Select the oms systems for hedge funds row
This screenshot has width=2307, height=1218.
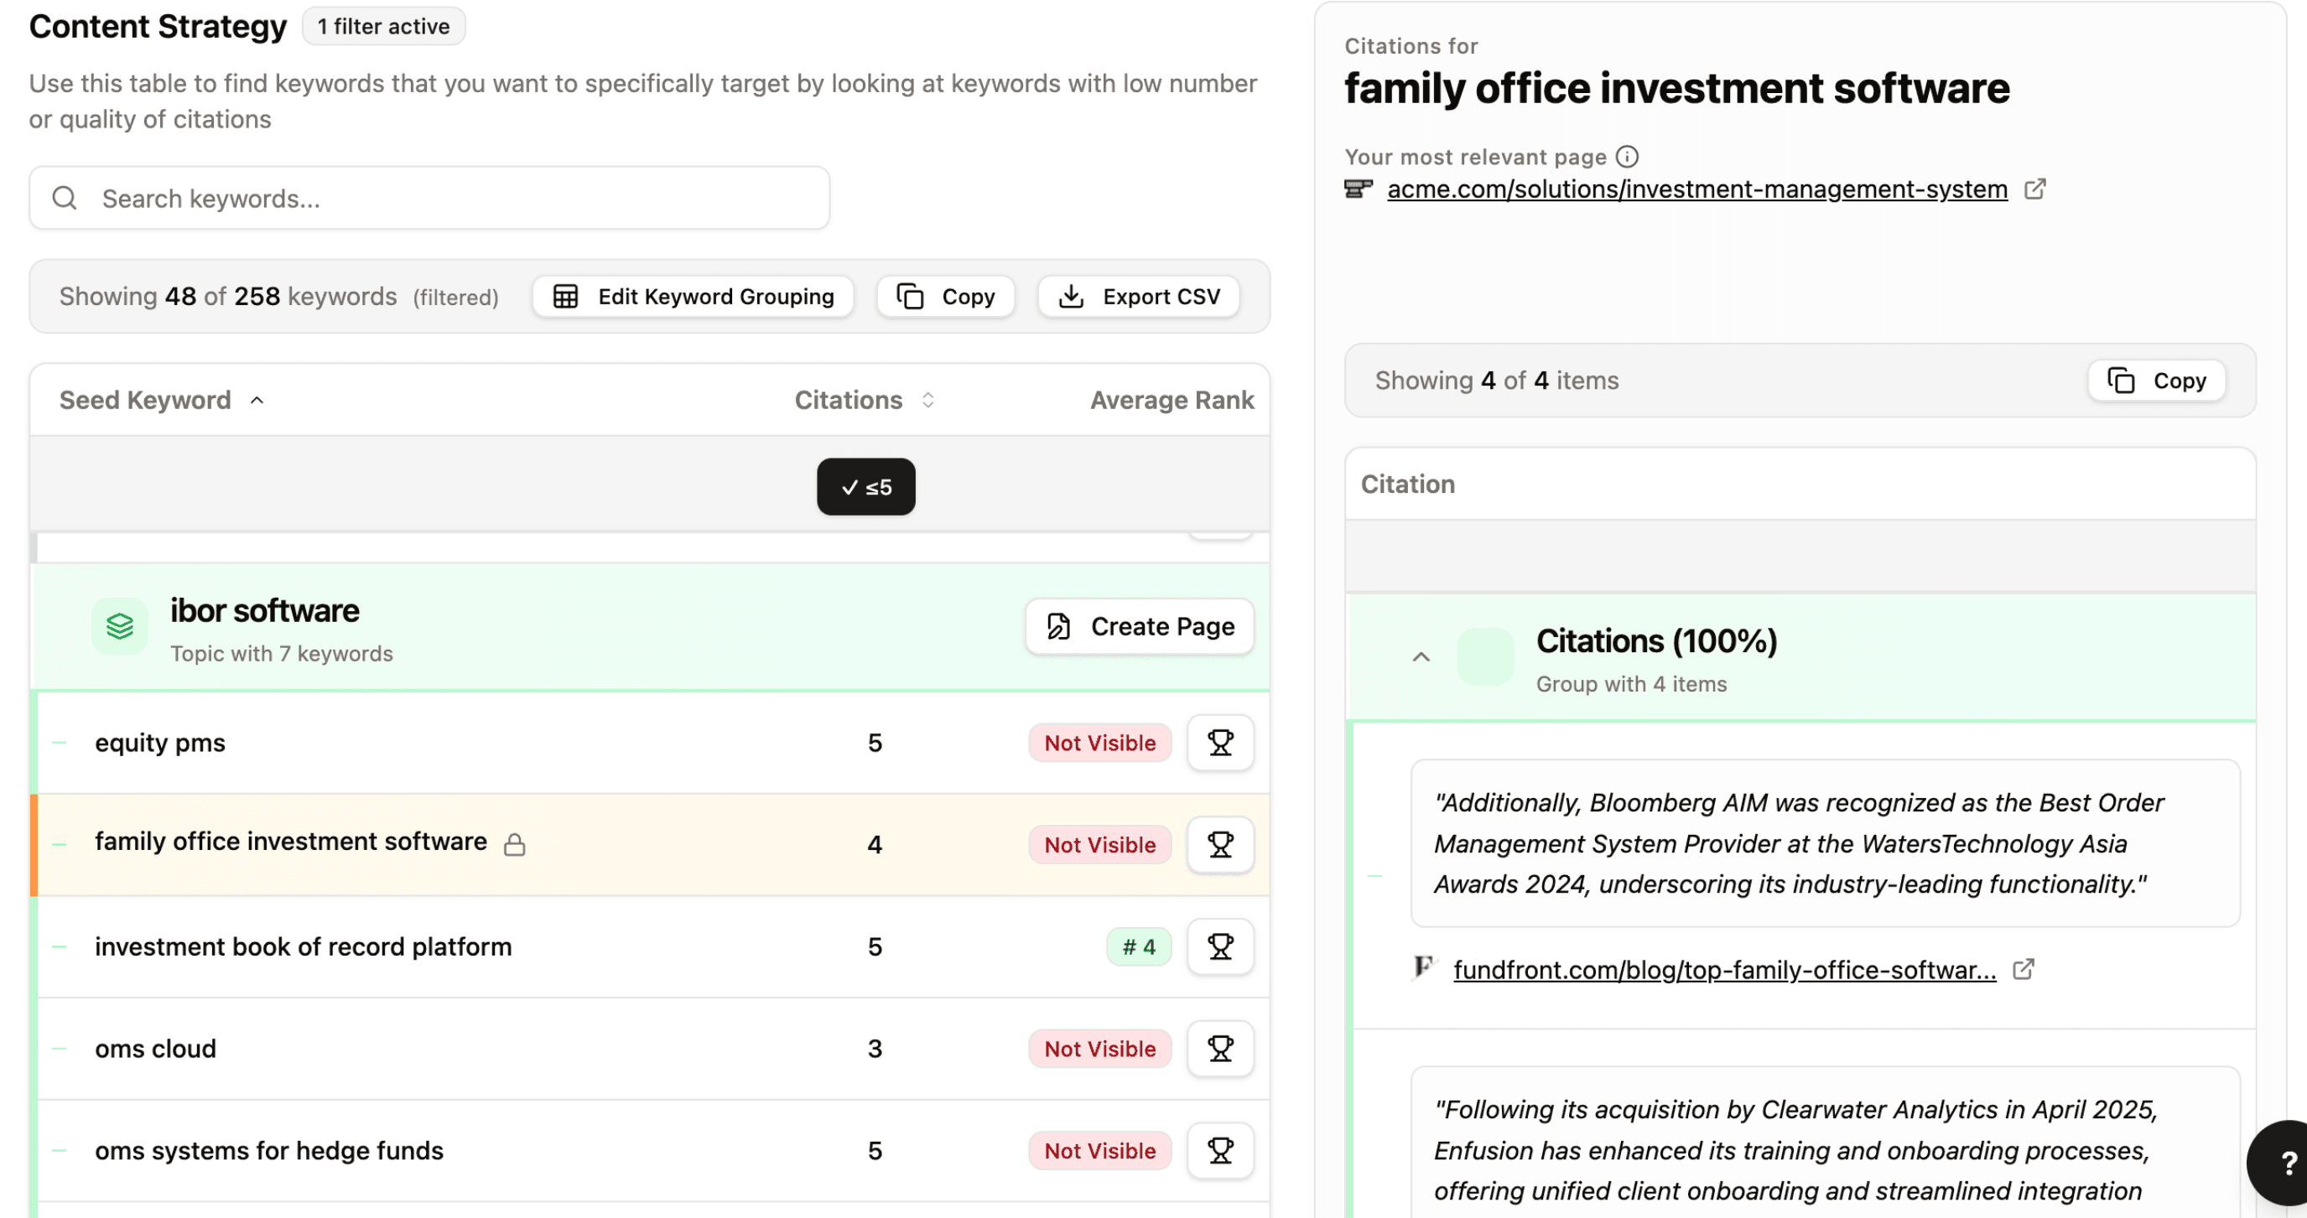pos(268,1151)
